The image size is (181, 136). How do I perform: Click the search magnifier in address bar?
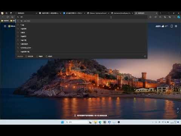point(18,17)
